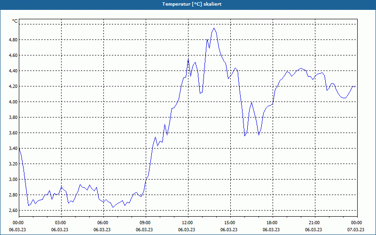The height and width of the screenshot is (235, 376).
Task: Select the 4,00 y-axis label
Action: click(13, 102)
